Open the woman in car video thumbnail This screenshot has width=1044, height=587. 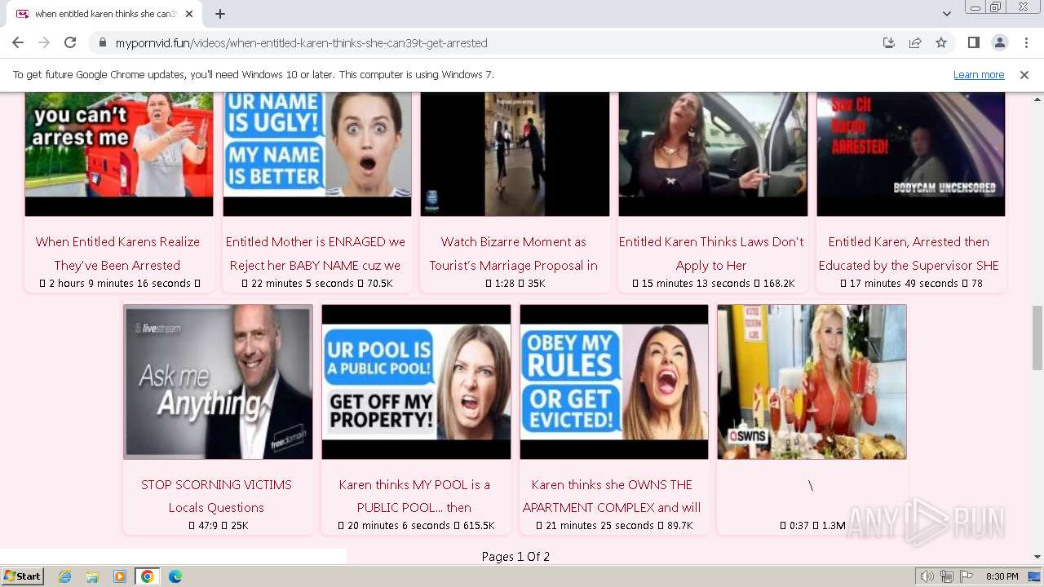coord(713,154)
